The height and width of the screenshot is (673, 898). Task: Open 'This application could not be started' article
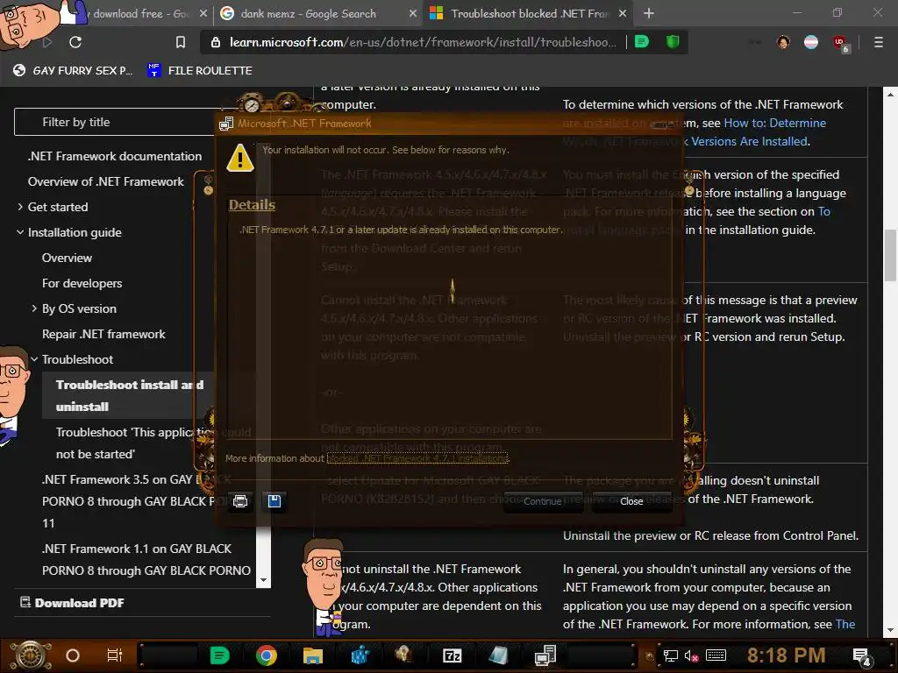click(153, 443)
